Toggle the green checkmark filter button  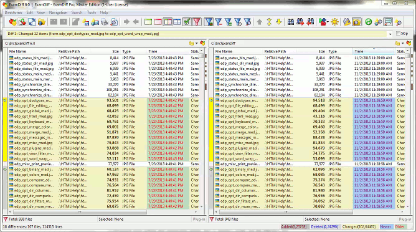point(187,22)
